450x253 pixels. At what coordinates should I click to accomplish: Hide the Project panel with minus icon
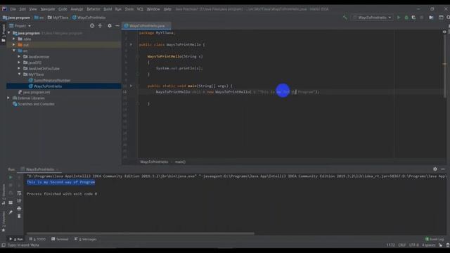pyautogui.click(x=117, y=26)
